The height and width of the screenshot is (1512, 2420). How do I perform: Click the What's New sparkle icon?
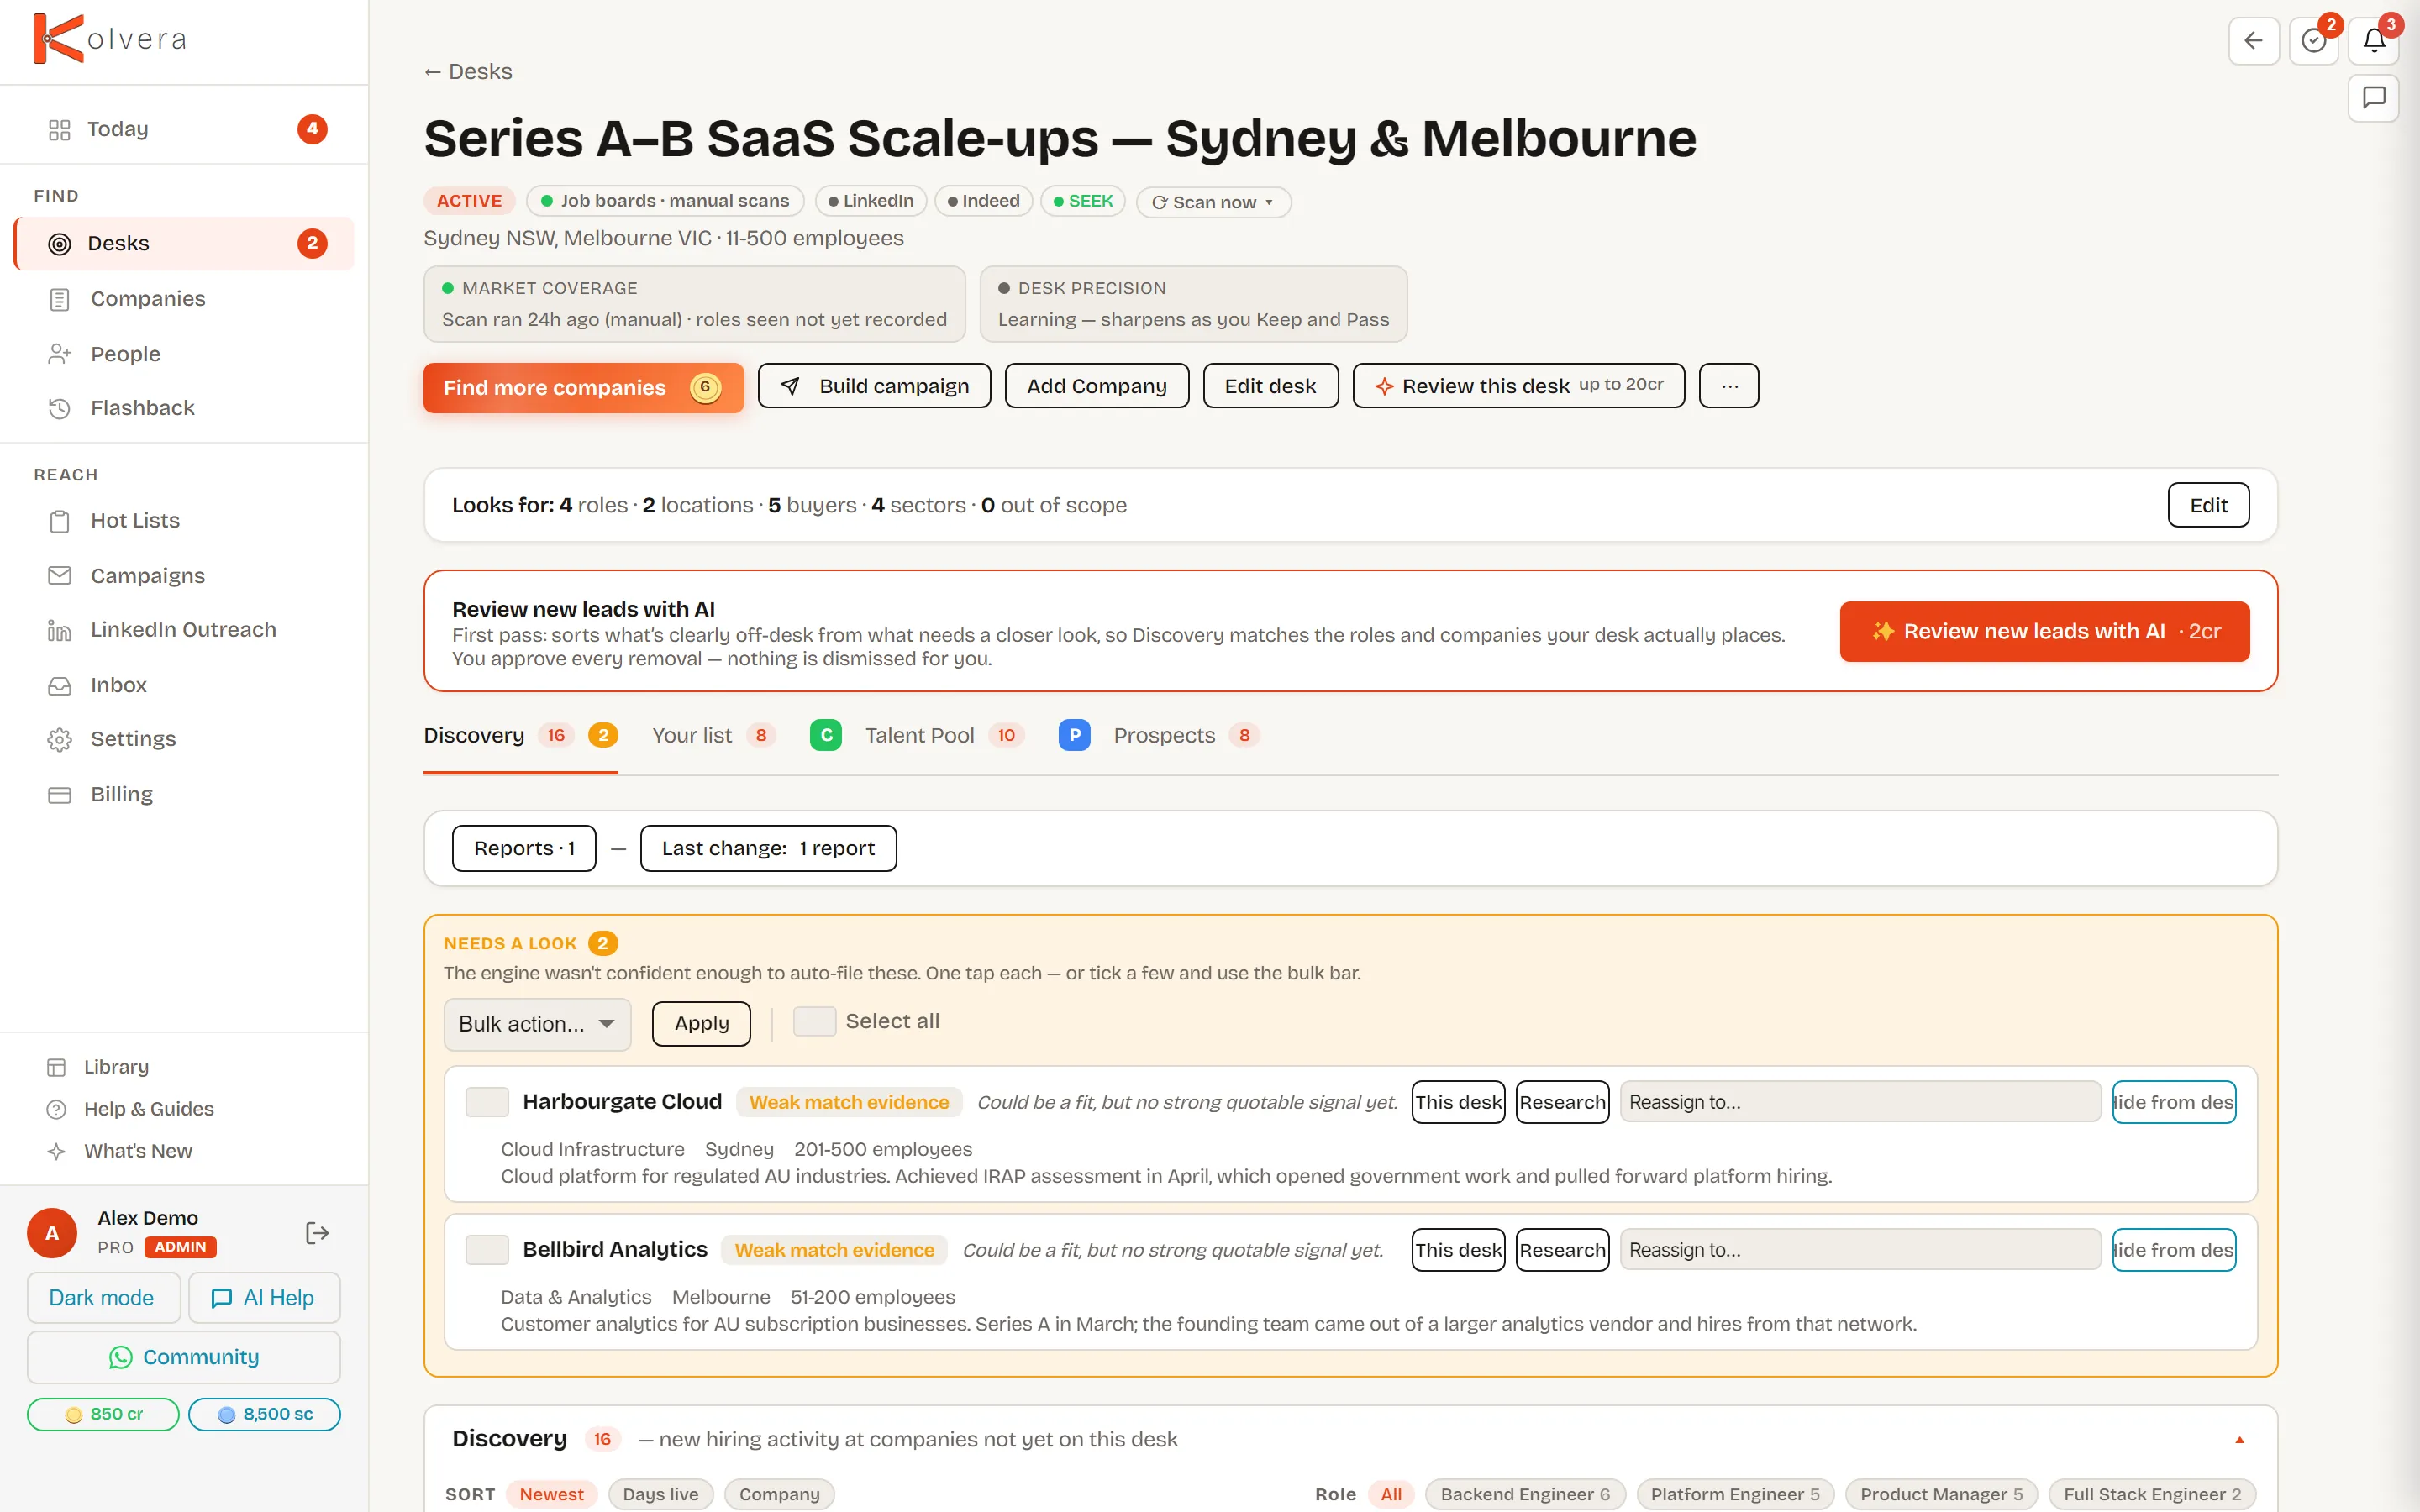click(x=57, y=1151)
